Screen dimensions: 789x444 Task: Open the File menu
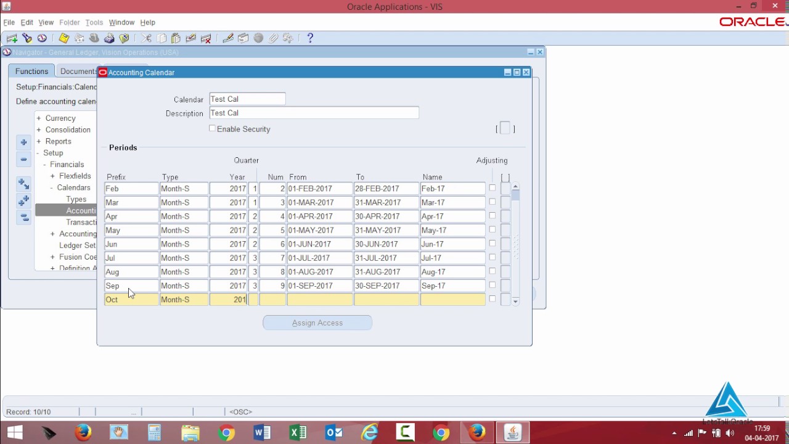pos(9,22)
